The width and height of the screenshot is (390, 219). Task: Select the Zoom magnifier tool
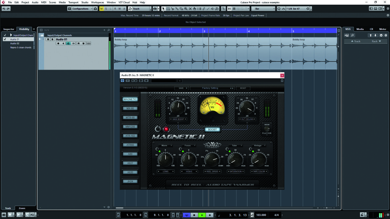[x=186, y=9]
